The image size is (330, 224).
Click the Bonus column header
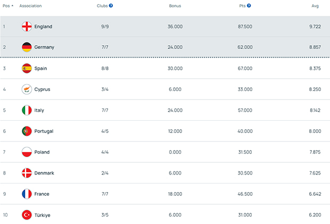[175, 6]
